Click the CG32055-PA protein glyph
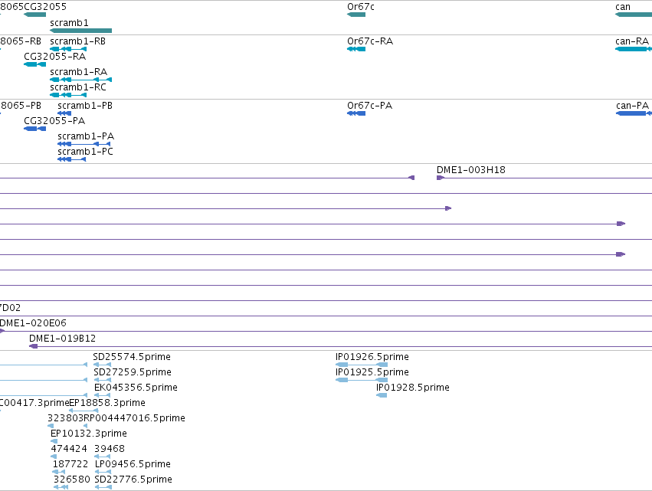Image resolution: width=652 pixels, height=491 pixels. click(x=35, y=129)
